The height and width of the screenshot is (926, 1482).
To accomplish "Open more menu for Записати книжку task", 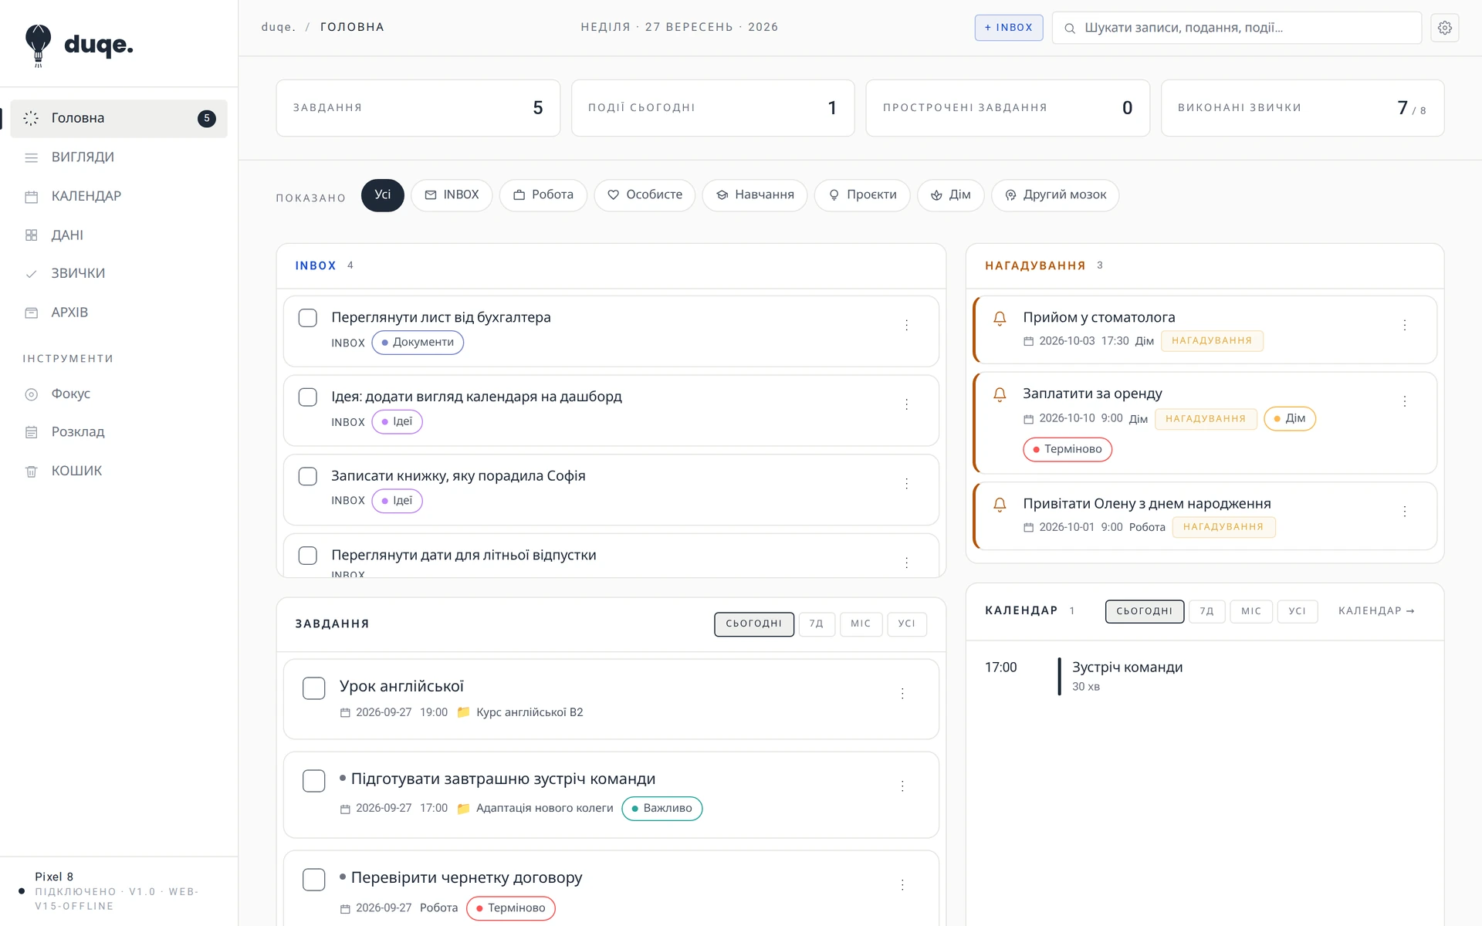I will [x=906, y=484].
